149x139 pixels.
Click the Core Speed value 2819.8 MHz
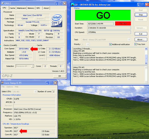(24, 49)
